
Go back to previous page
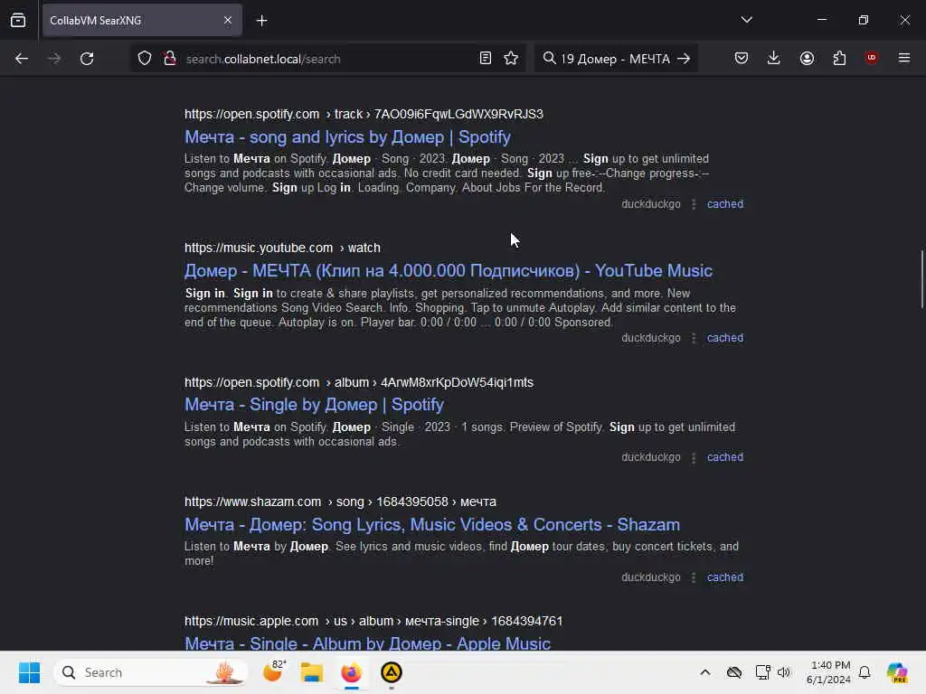(x=22, y=59)
